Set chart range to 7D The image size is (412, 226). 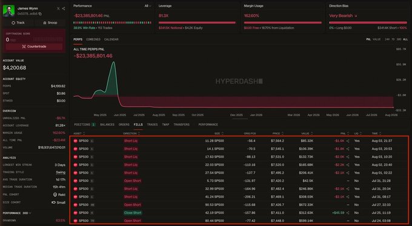(x=393, y=39)
